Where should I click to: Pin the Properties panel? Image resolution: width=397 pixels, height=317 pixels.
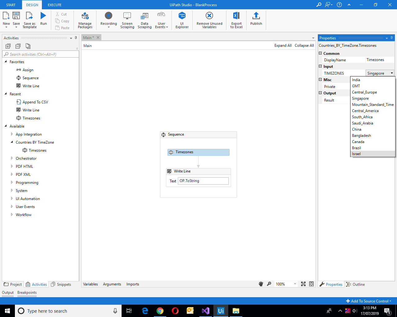[391, 38]
